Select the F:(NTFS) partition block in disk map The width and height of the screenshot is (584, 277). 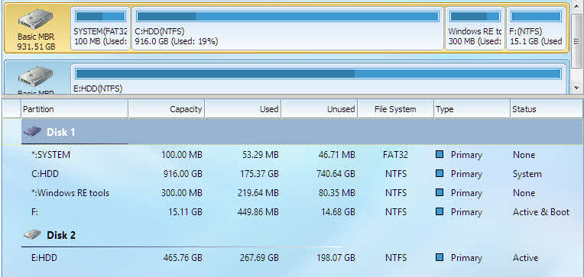click(536, 28)
